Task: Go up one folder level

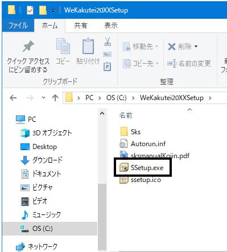Action: tap(55, 98)
